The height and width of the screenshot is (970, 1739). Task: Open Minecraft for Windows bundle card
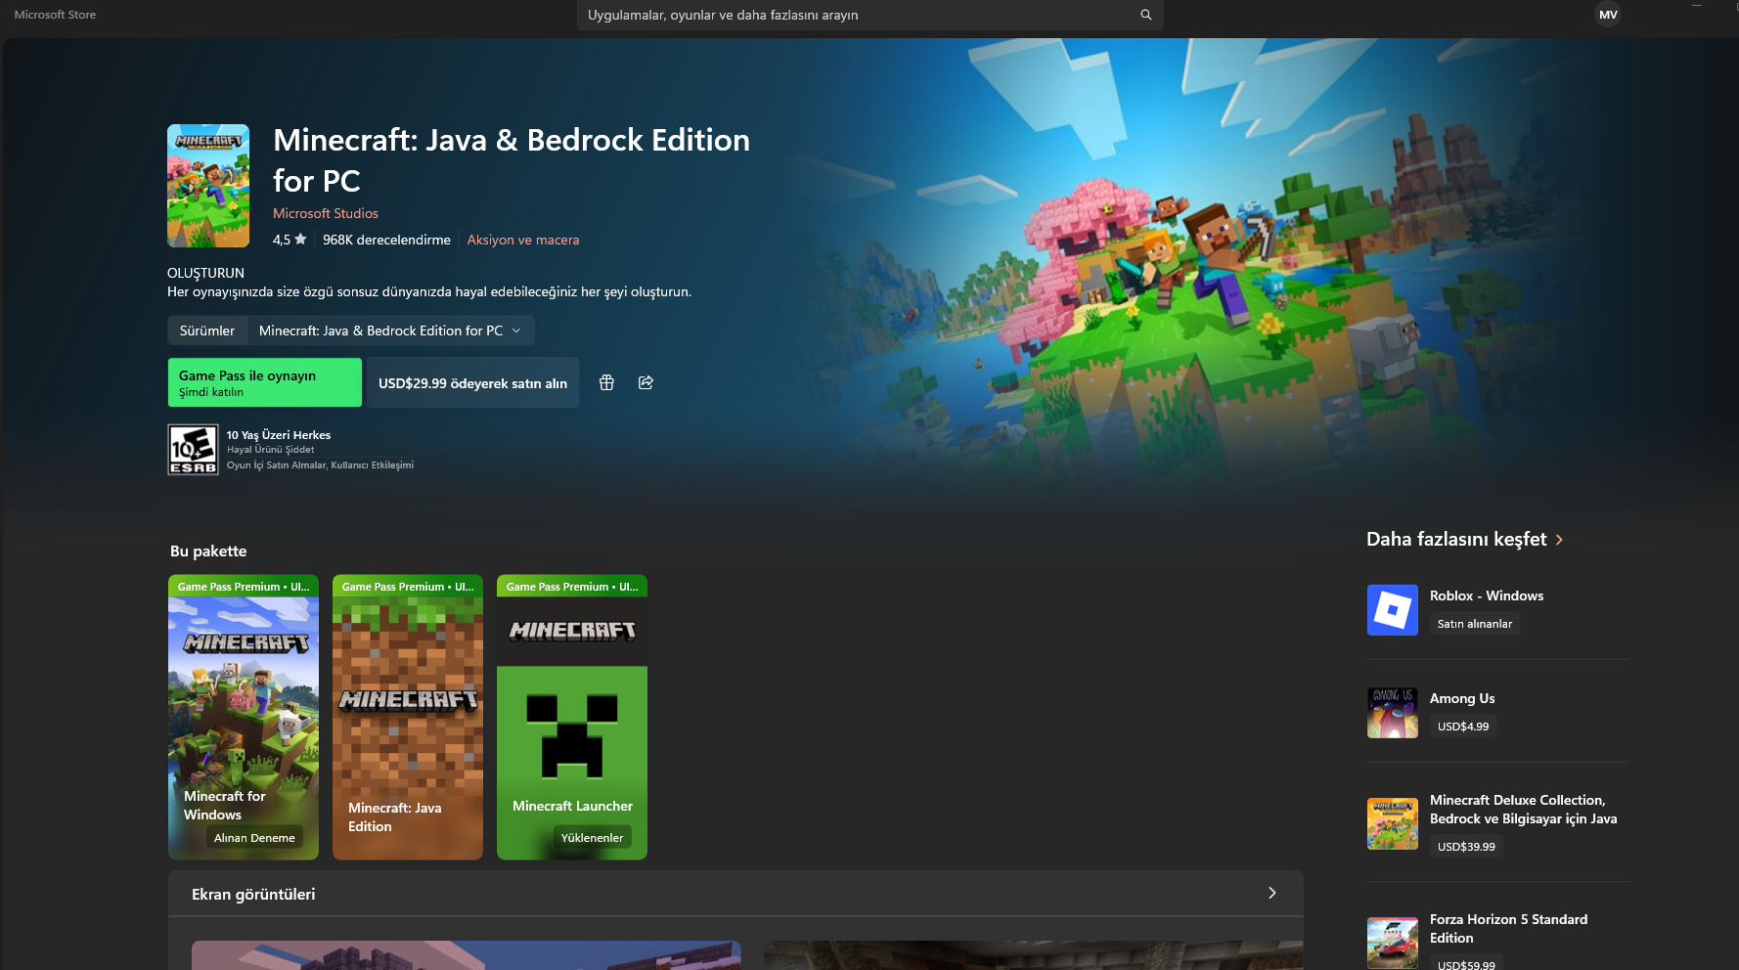244,718
